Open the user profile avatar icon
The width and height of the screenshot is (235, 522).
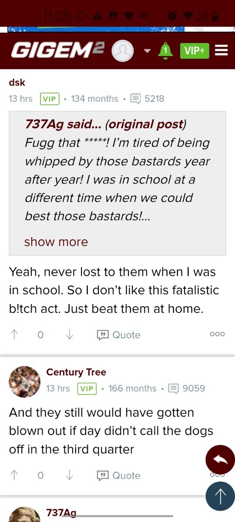coord(123,51)
